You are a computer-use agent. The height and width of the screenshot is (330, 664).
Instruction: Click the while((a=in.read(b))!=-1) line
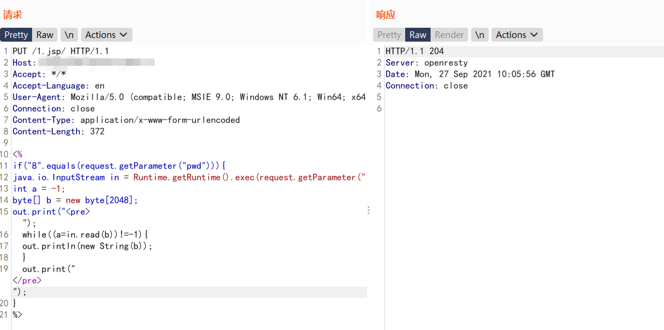(85, 235)
